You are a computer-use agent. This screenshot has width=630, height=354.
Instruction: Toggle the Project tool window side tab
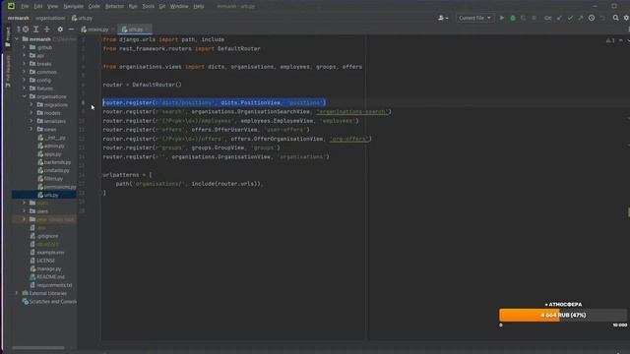tap(8, 37)
